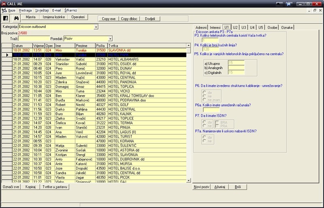This screenshot has height=208, width=324.
Task: Switch to the Osobe tab
Action: click(x=272, y=28)
